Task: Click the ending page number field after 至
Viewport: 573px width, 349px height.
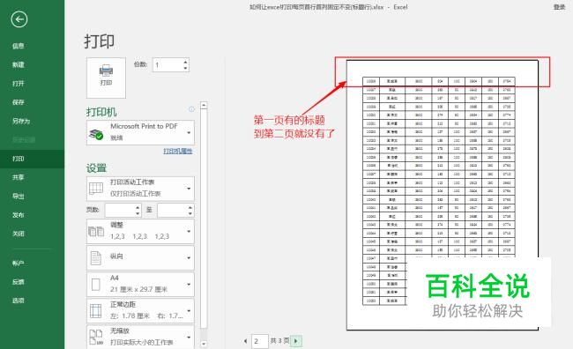Action: tap(172, 210)
